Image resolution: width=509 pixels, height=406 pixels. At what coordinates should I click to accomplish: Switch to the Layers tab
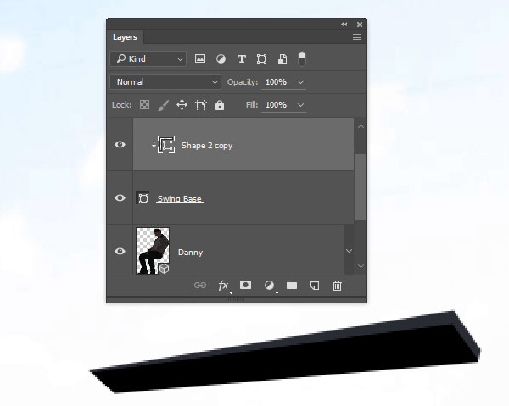[125, 37]
